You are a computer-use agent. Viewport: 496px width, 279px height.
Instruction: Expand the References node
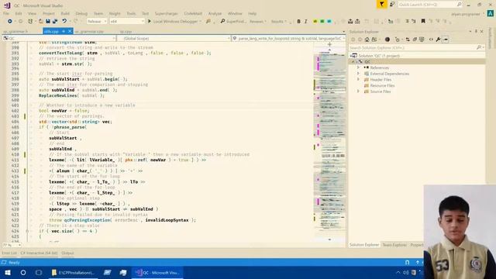[x=358, y=67]
